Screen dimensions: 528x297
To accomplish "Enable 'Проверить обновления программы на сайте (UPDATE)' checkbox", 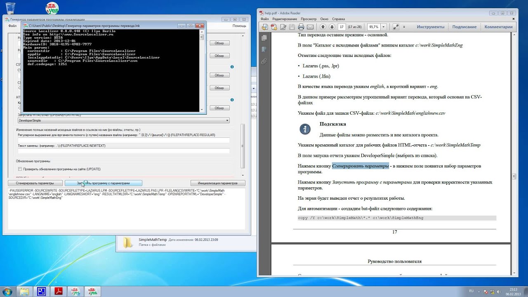I will point(20,169).
